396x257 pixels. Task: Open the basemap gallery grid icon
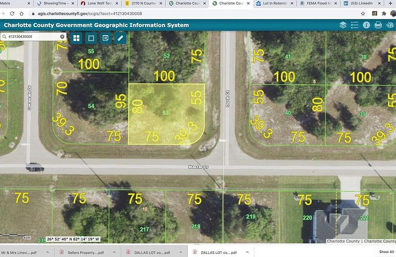[x=76, y=38]
